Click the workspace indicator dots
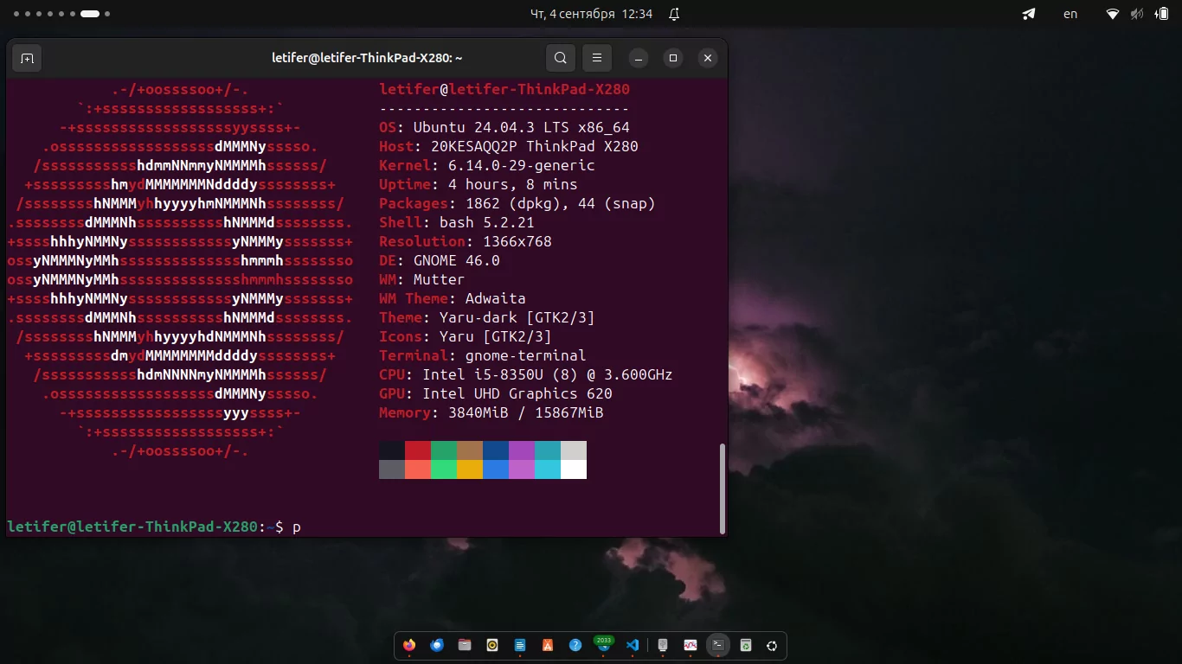The width and height of the screenshot is (1182, 664). (x=62, y=14)
